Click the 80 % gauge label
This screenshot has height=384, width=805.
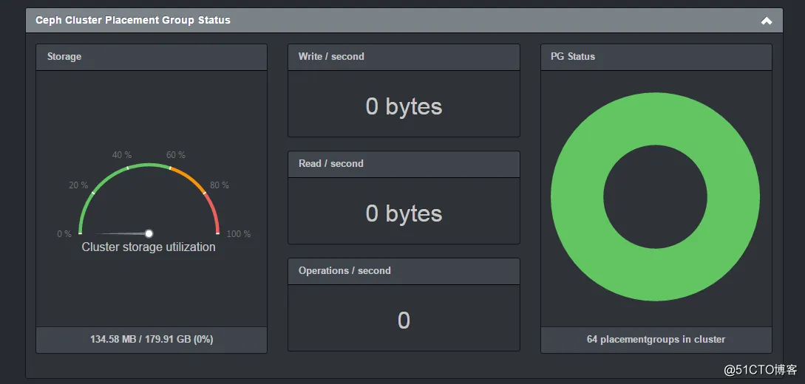[220, 185]
